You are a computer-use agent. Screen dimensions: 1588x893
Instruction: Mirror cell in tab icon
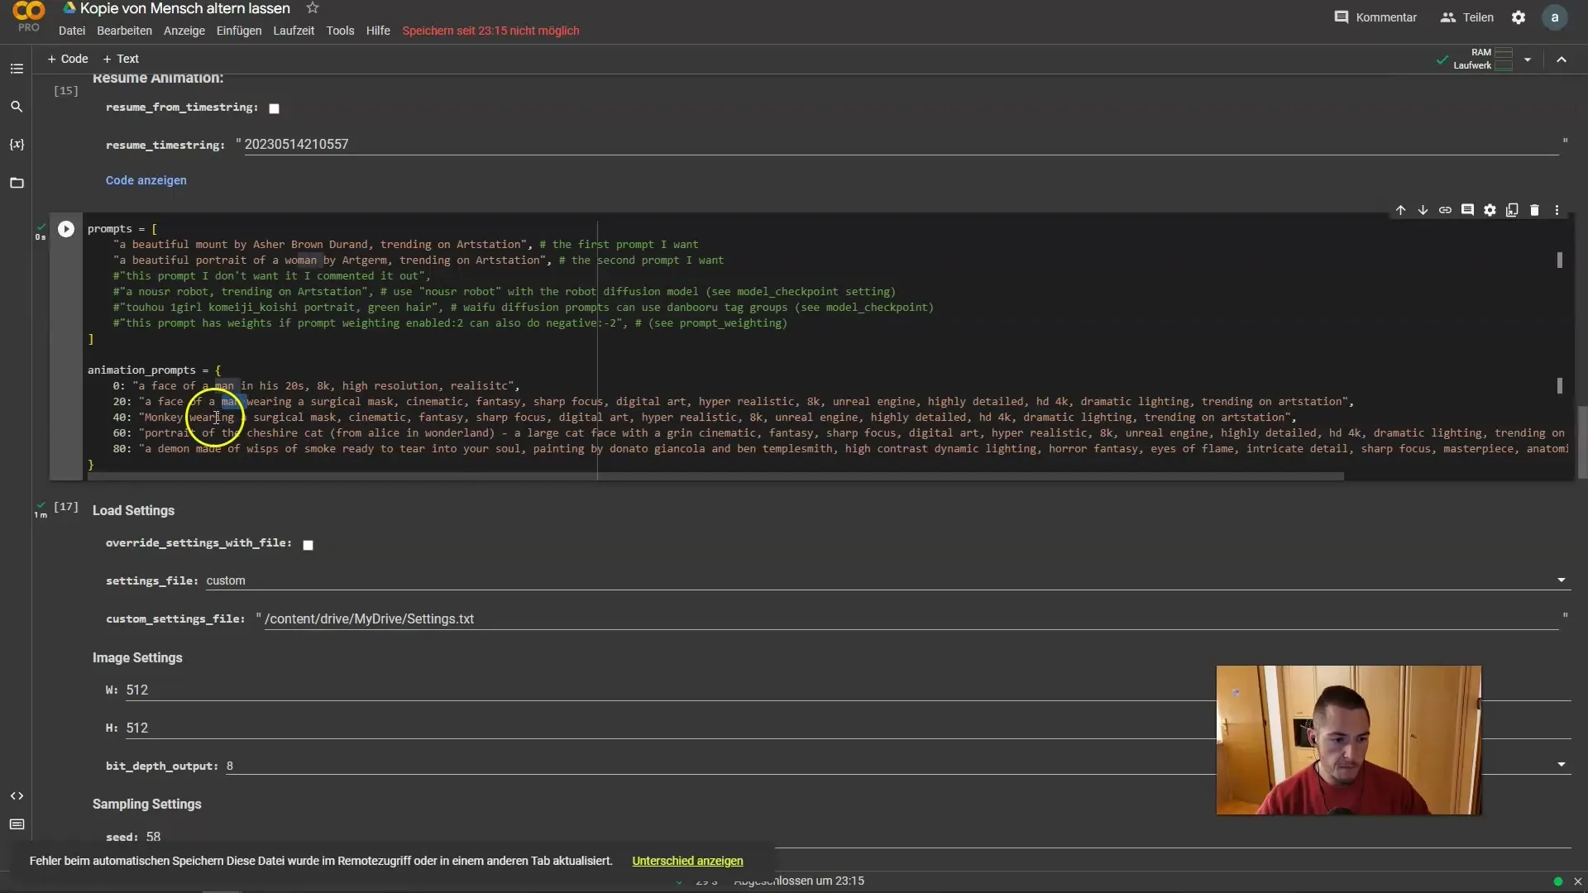point(1512,210)
